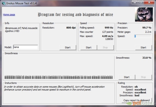Click the 999 Hz polling speed value
The height and width of the screenshot is (107, 156).
[x=109, y=28]
